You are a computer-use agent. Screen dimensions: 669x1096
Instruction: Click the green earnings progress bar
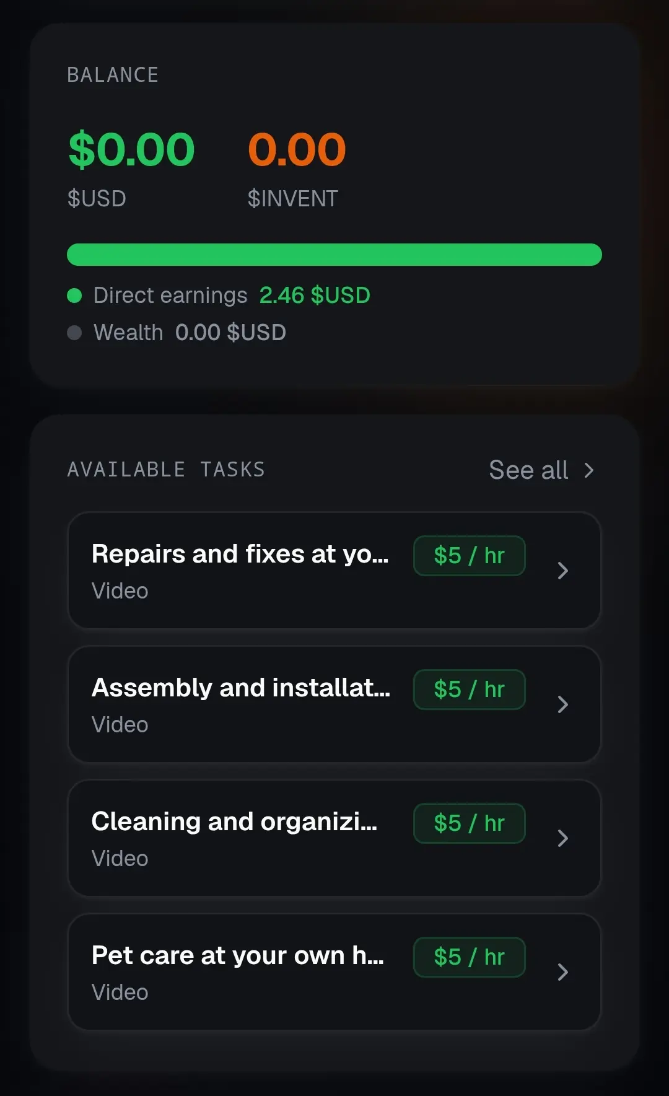[x=334, y=255]
